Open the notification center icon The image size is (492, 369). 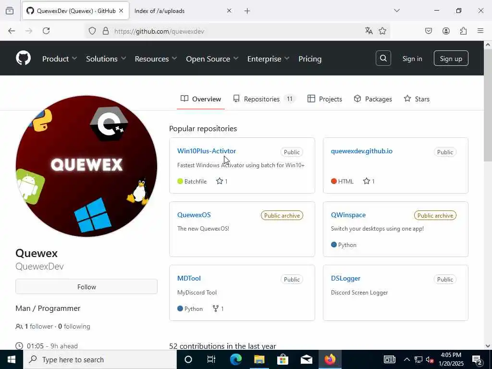477,359
